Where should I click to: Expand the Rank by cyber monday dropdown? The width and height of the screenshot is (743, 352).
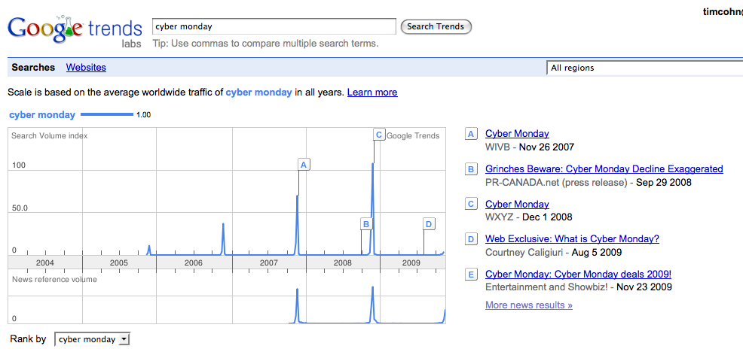(93, 339)
